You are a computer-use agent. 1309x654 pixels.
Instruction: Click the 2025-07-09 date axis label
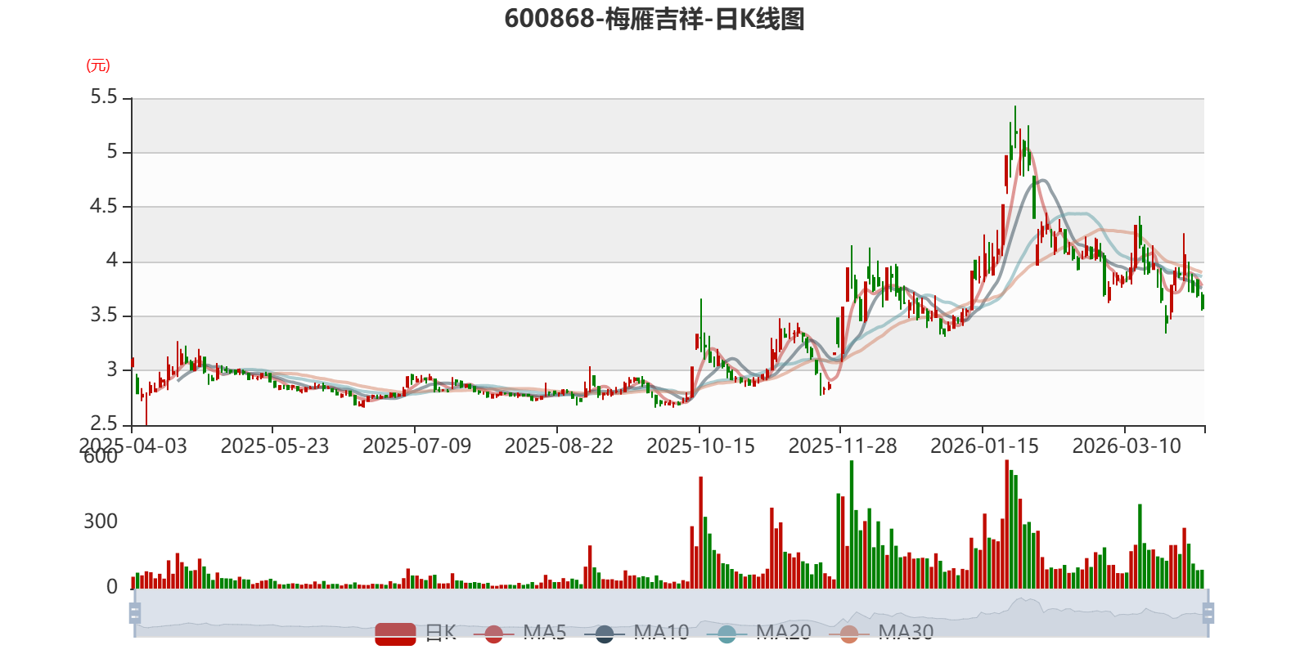pyautogui.click(x=417, y=446)
